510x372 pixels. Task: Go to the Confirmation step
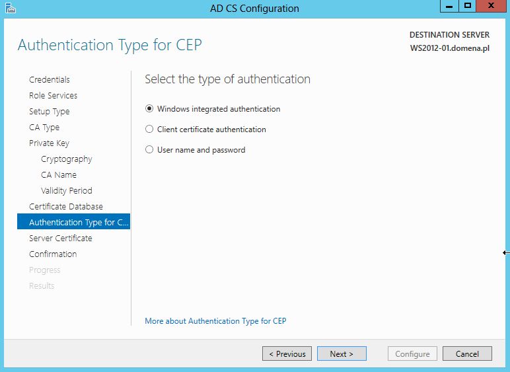click(x=53, y=254)
